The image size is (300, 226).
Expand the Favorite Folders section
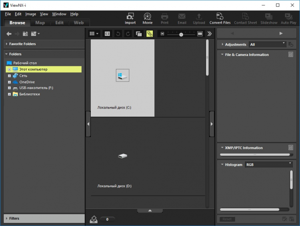(22, 44)
